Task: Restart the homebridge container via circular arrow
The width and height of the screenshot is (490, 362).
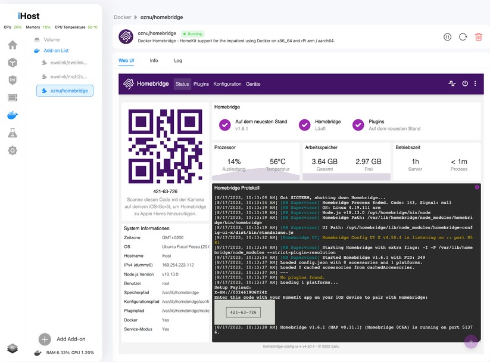Action: point(463,37)
